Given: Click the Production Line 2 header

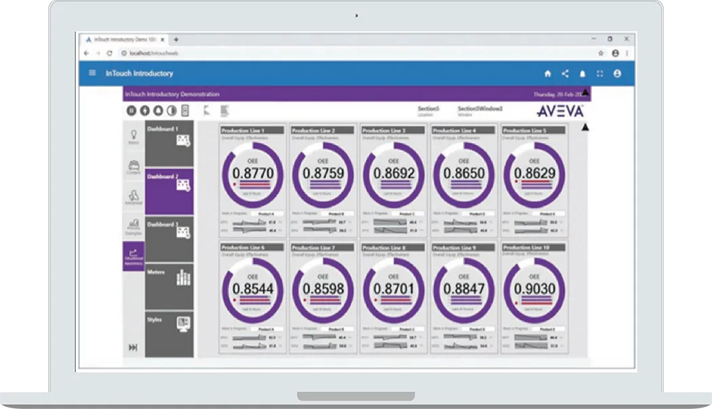Looking at the screenshot, I should point(322,130).
